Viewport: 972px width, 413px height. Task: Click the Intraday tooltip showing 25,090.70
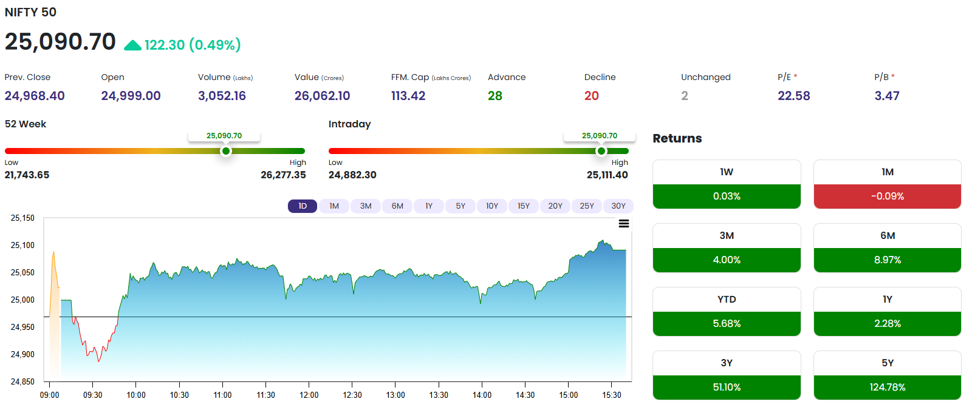600,136
